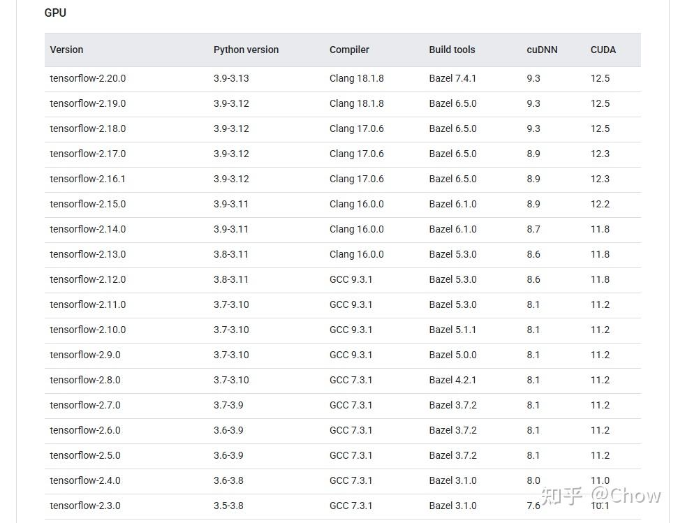Click the CUDA column header
This screenshot has width=678, height=523.
pos(603,50)
